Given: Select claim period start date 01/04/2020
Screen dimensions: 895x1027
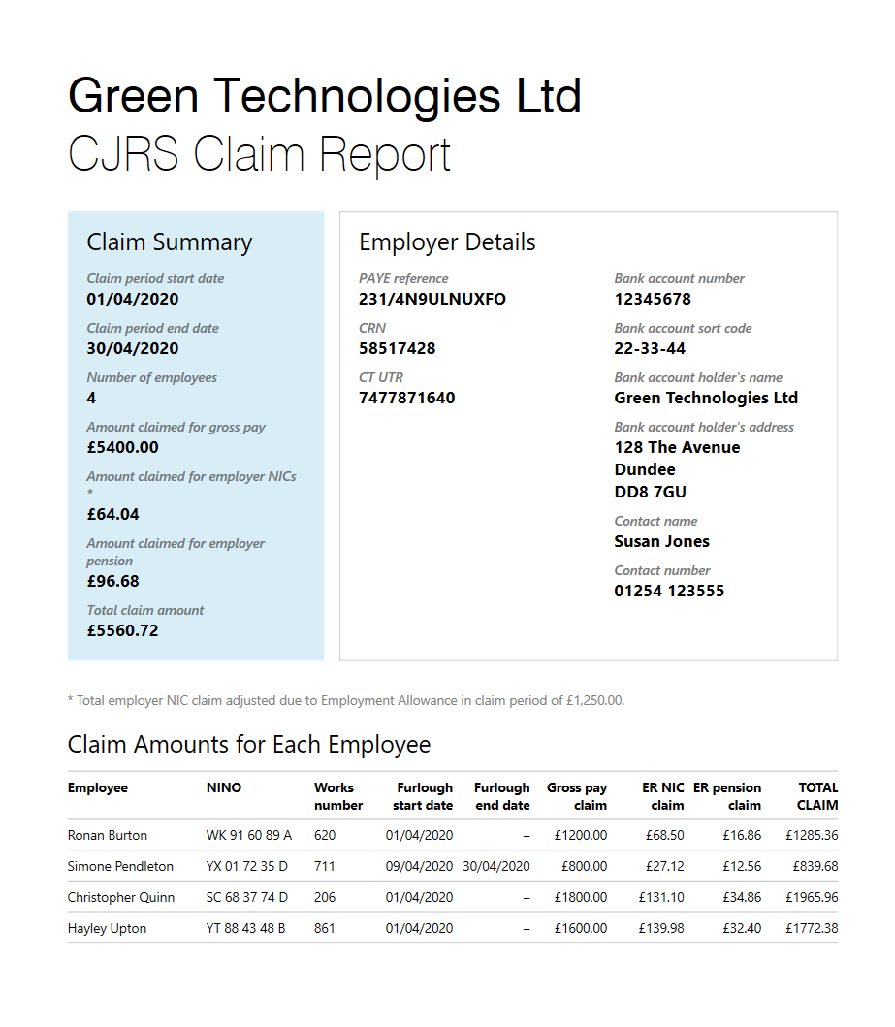Looking at the screenshot, I should pos(132,300).
